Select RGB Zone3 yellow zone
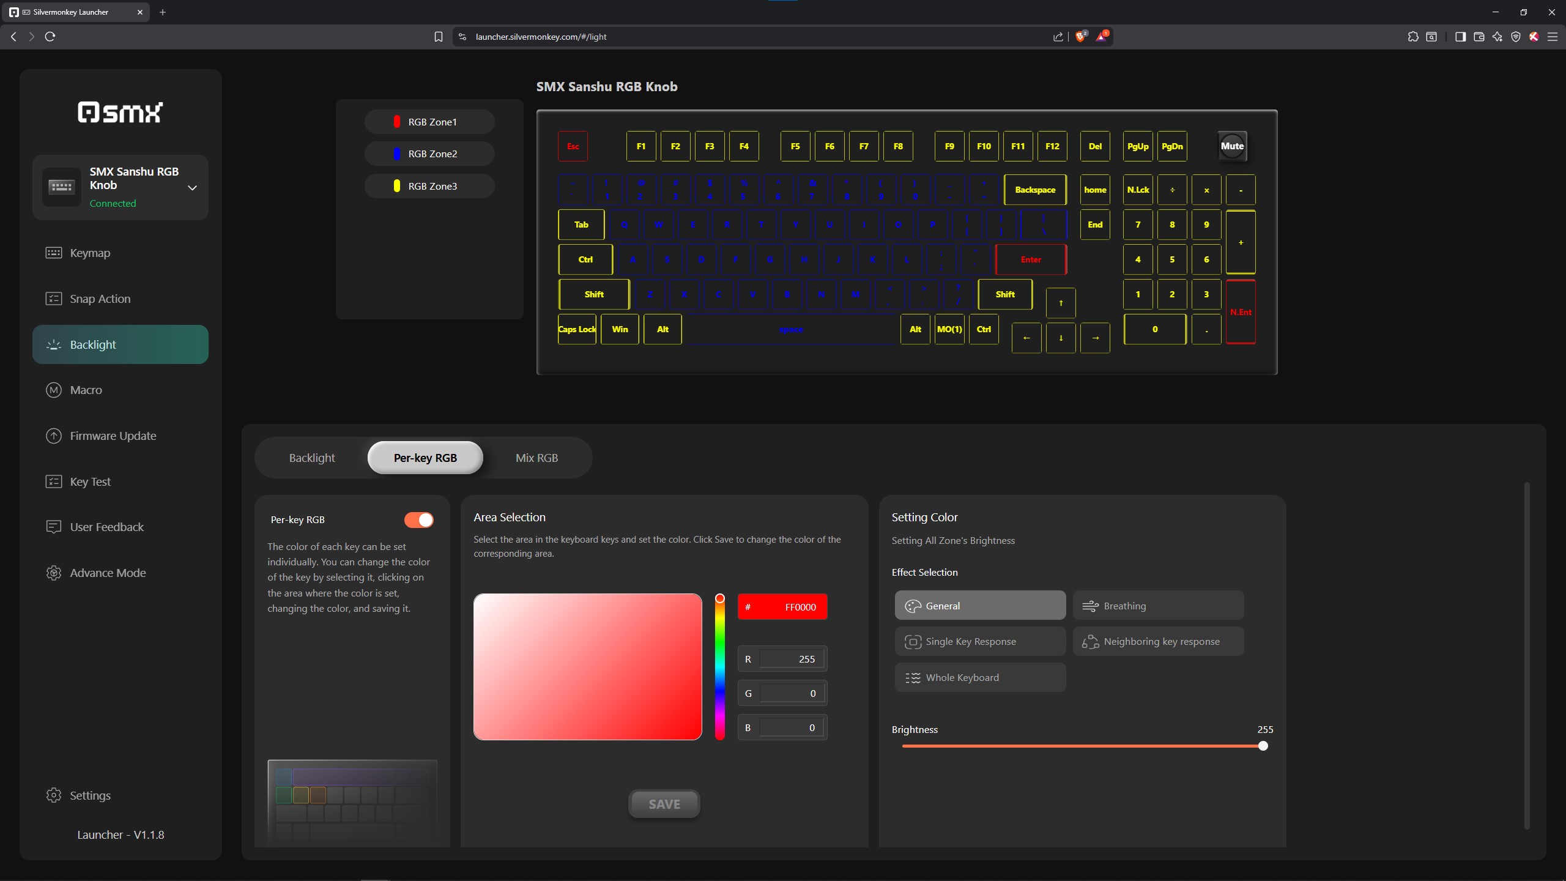 [429, 186]
